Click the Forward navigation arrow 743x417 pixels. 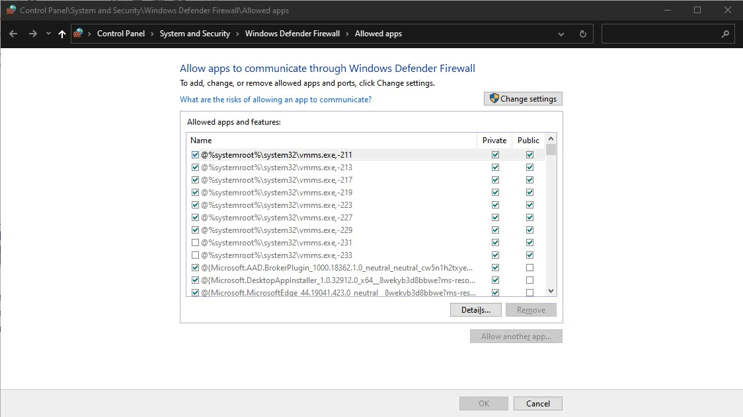(32, 34)
